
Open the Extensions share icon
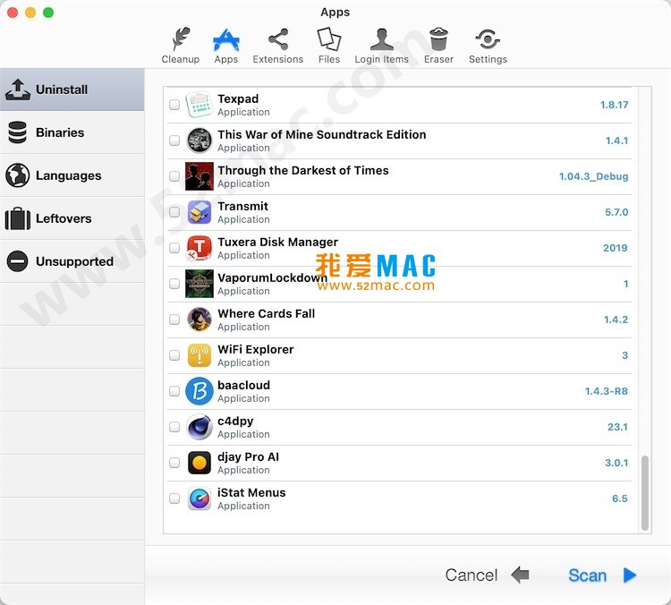[278, 39]
